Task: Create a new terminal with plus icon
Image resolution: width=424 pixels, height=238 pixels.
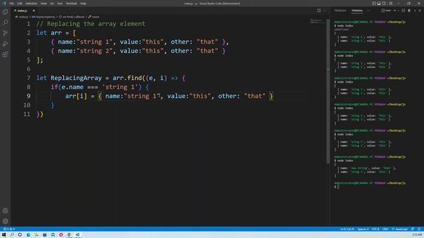Action: 395,11
